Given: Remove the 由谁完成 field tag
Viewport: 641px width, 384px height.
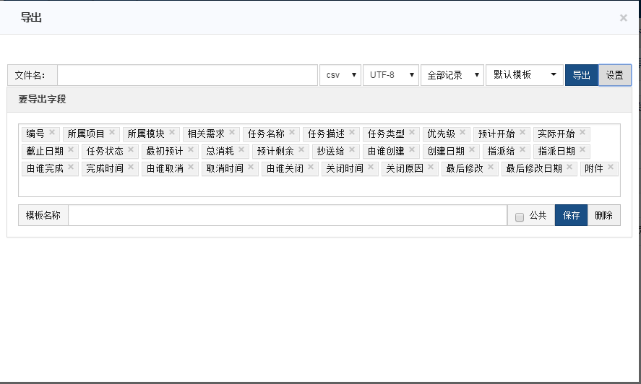Looking at the screenshot, I should [71, 167].
